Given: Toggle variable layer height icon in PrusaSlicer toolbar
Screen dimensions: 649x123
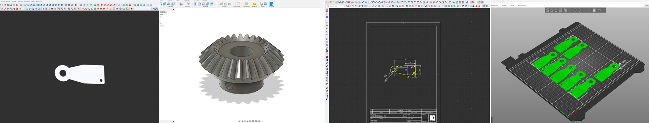Looking at the screenshot, I should 594,10.
